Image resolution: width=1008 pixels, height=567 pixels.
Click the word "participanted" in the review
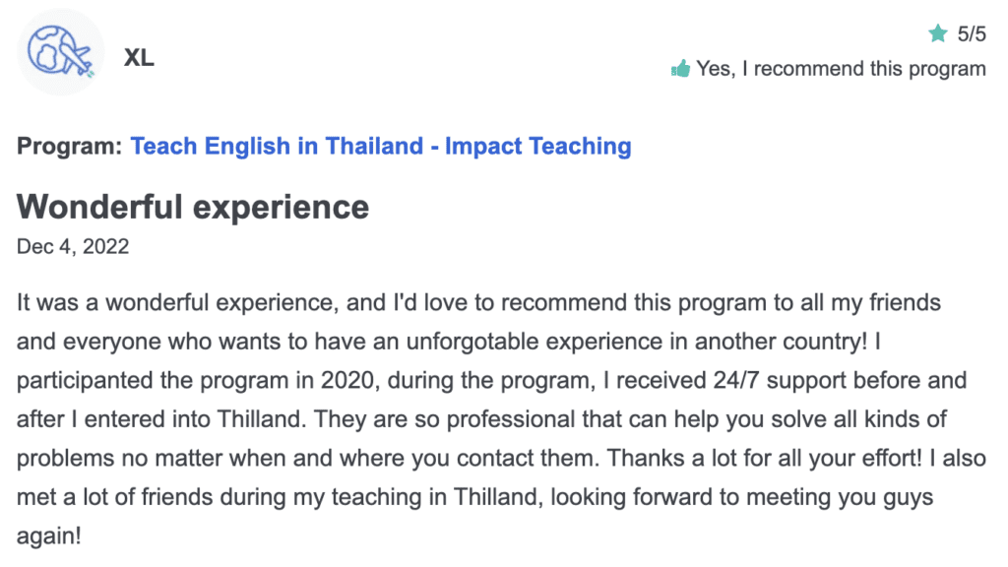coord(85,381)
